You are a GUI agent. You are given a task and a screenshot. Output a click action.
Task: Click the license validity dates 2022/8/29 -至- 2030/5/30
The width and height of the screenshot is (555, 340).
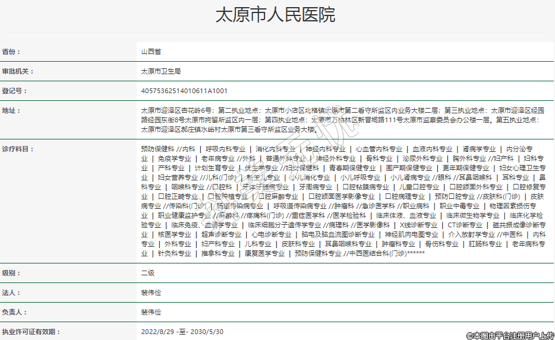click(182, 332)
